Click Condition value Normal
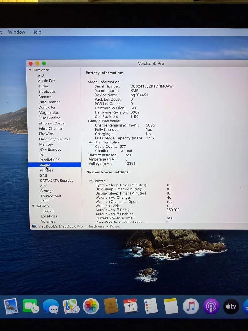 pyautogui.click(x=126, y=151)
